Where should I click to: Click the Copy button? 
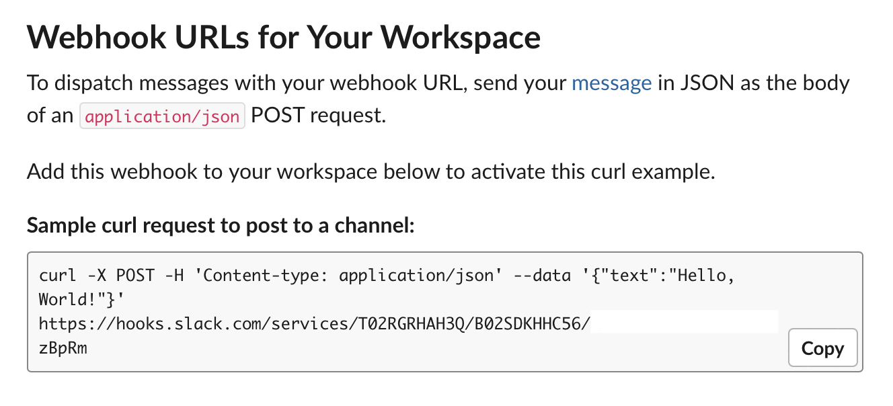coord(822,348)
